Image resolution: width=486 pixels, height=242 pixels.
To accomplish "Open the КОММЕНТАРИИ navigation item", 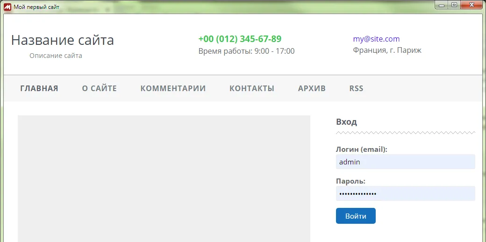I will 173,88.
